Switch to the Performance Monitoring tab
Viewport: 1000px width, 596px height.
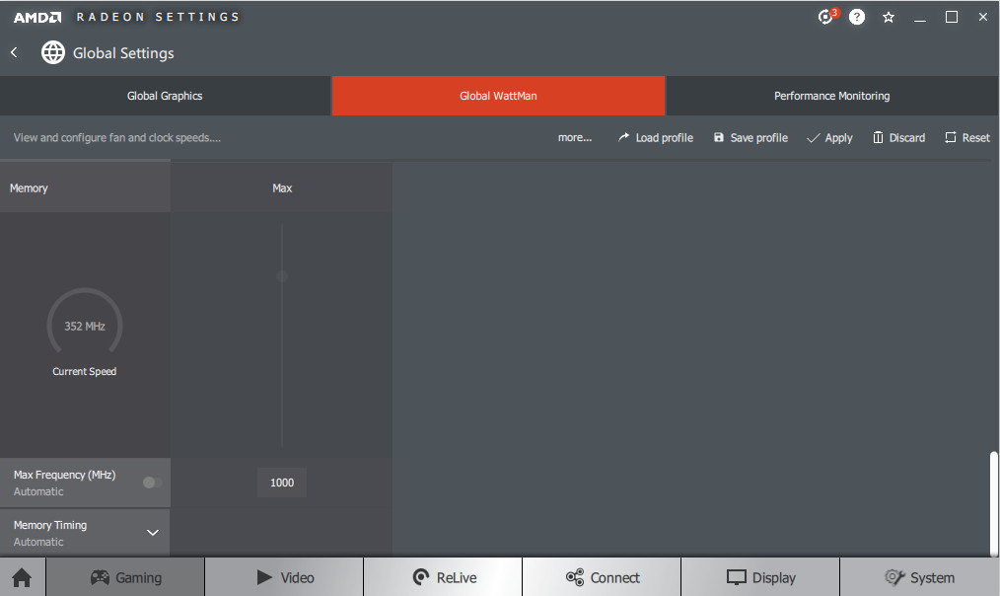tap(831, 96)
